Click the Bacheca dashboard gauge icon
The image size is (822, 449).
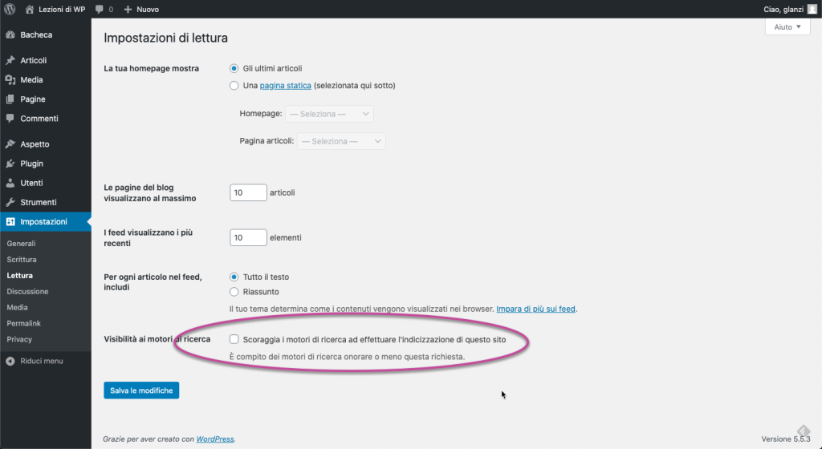tap(10, 34)
